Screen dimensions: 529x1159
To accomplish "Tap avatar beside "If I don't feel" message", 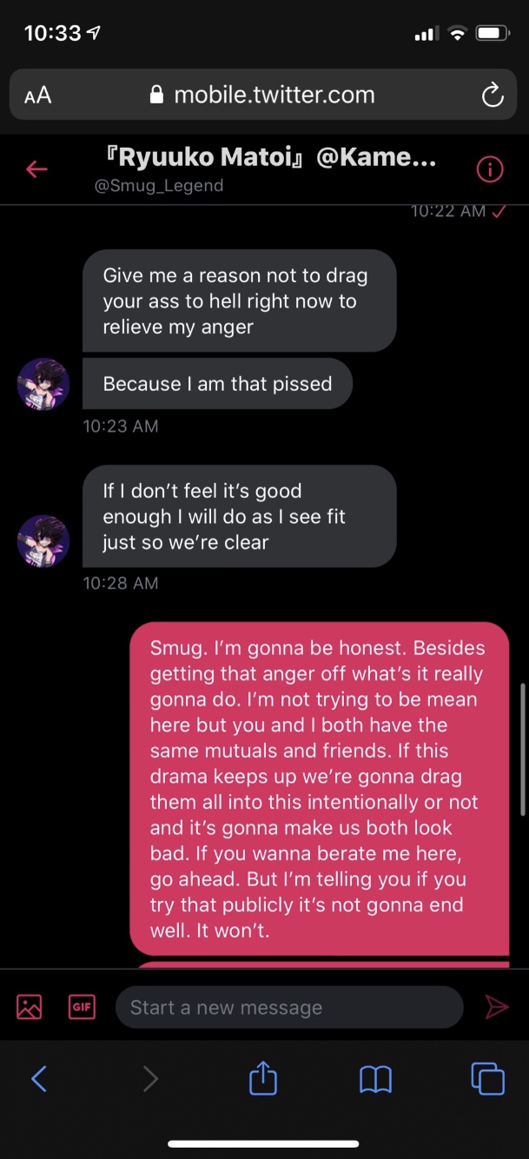I will click(x=43, y=541).
